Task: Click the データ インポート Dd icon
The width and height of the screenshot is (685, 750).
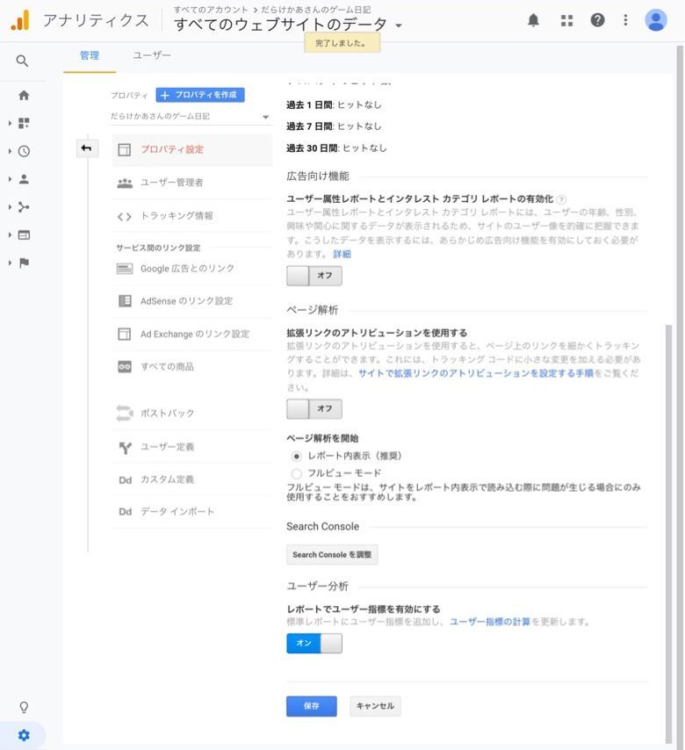Action: pos(126,512)
